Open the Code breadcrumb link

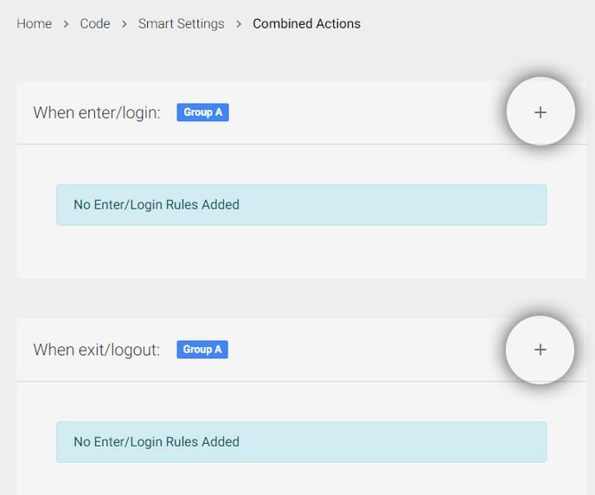click(95, 23)
